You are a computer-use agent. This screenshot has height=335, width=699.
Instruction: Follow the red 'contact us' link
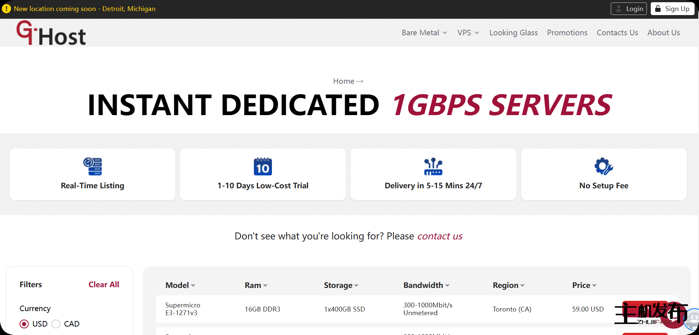(440, 236)
